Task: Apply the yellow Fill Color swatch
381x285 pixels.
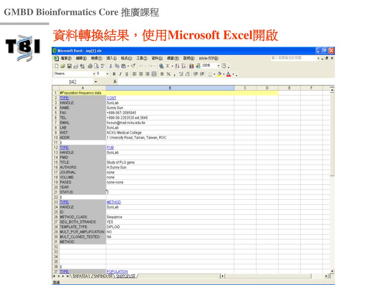Action: click(x=220, y=74)
